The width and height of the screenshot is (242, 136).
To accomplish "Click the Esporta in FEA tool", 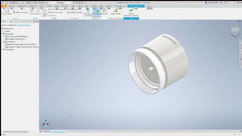I will (x=115, y=11).
